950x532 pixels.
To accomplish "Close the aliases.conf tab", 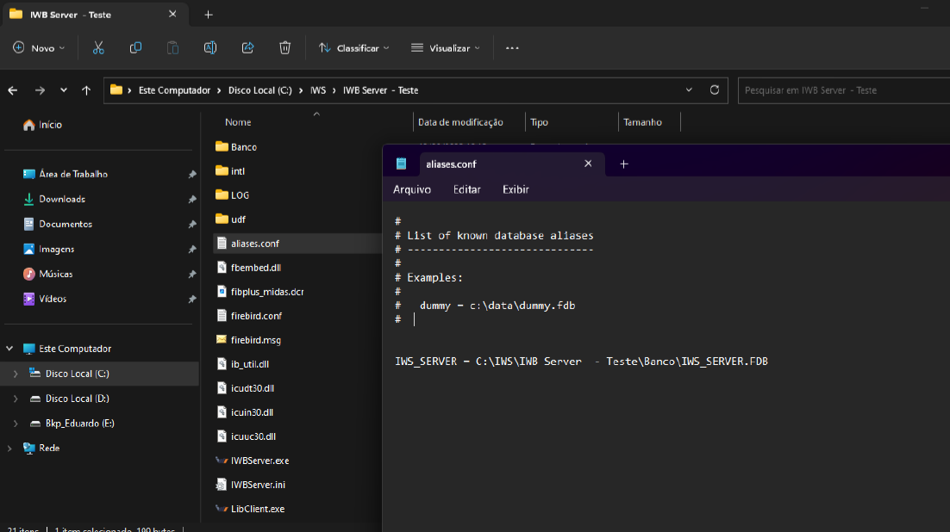I will 588,164.
